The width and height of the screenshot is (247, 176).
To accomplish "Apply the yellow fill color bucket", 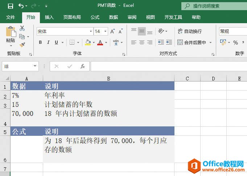I will [x=88, y=42].
